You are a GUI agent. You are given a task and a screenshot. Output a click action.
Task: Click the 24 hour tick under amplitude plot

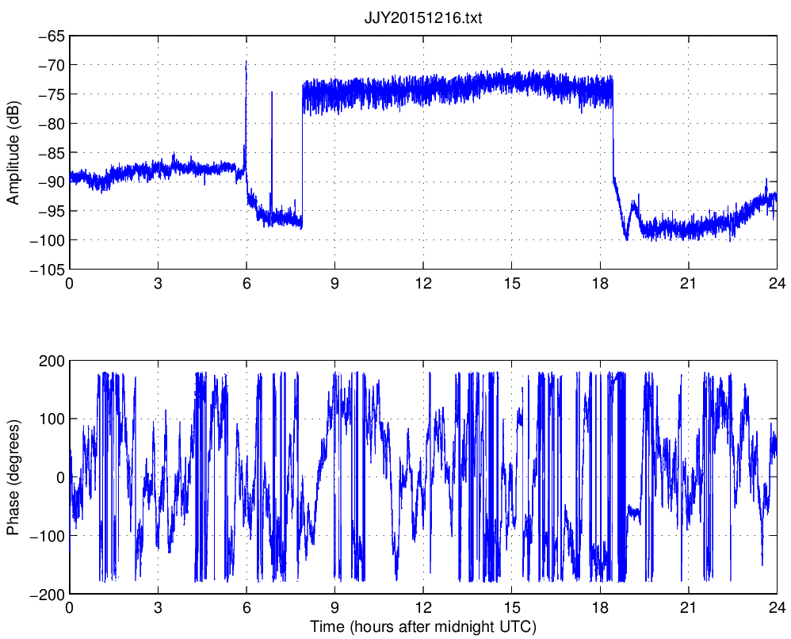[777, 283]
